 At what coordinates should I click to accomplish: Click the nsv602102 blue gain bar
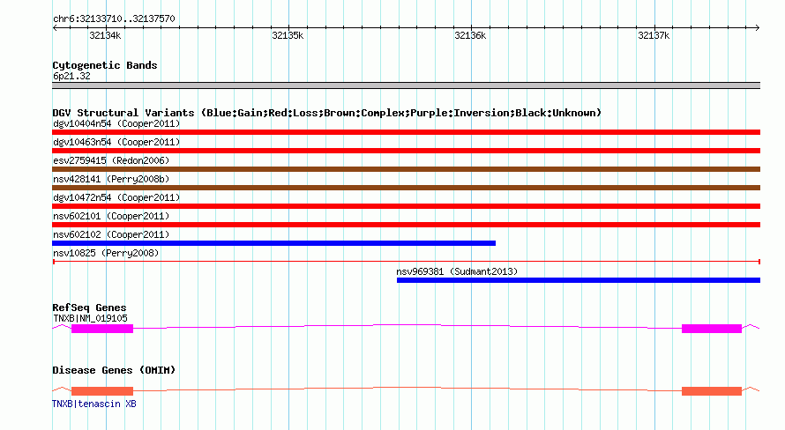pos(273,243)
